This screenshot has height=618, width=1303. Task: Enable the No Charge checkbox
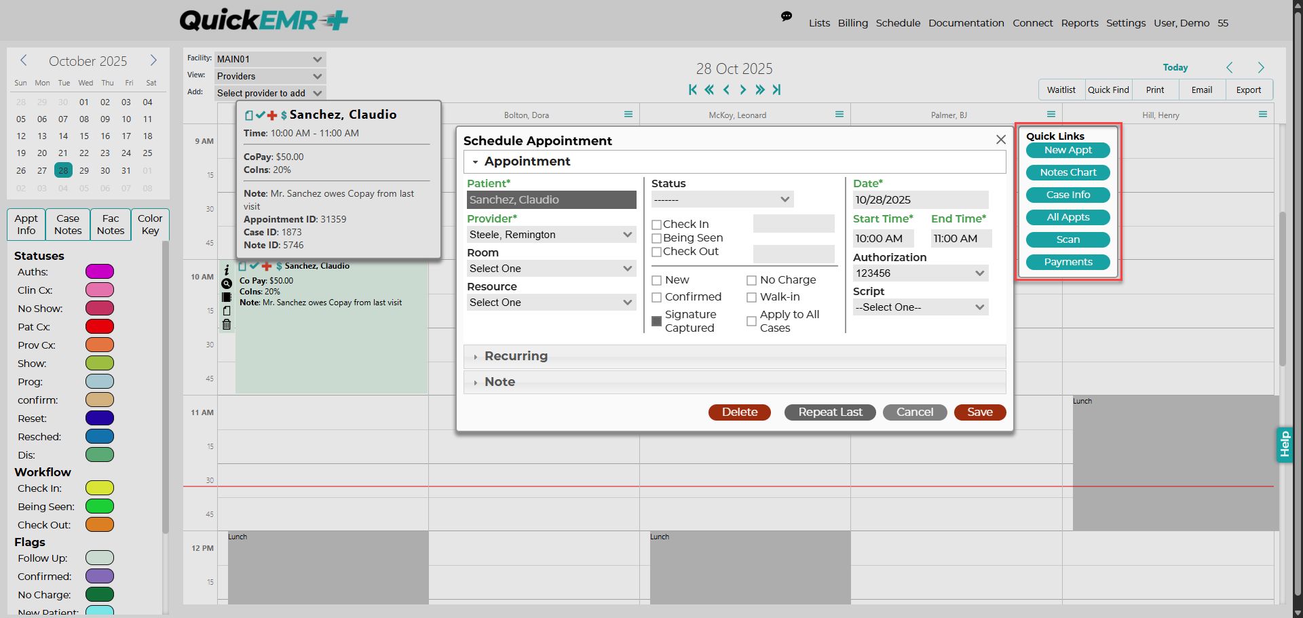(751, 280)
